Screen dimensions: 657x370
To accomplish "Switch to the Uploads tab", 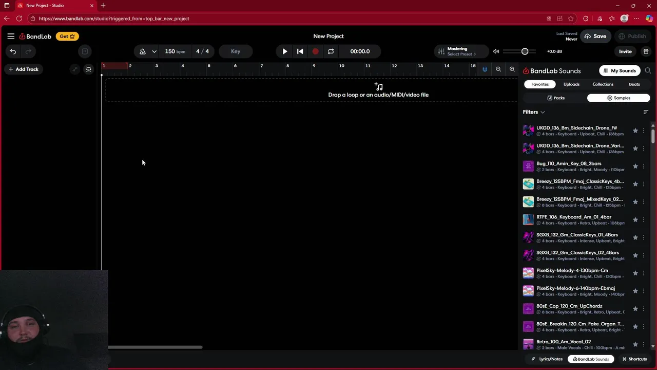I will pyautogui.click(x=571, y=84).
